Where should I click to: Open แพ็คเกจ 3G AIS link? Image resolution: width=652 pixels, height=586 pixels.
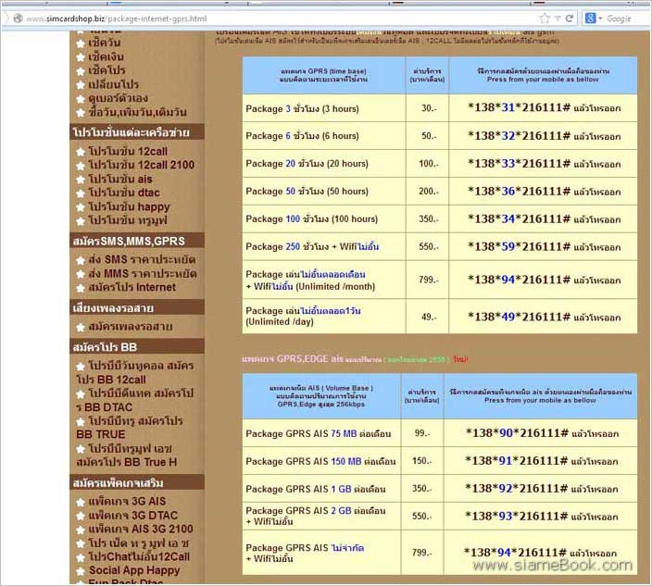coord(127,501)
